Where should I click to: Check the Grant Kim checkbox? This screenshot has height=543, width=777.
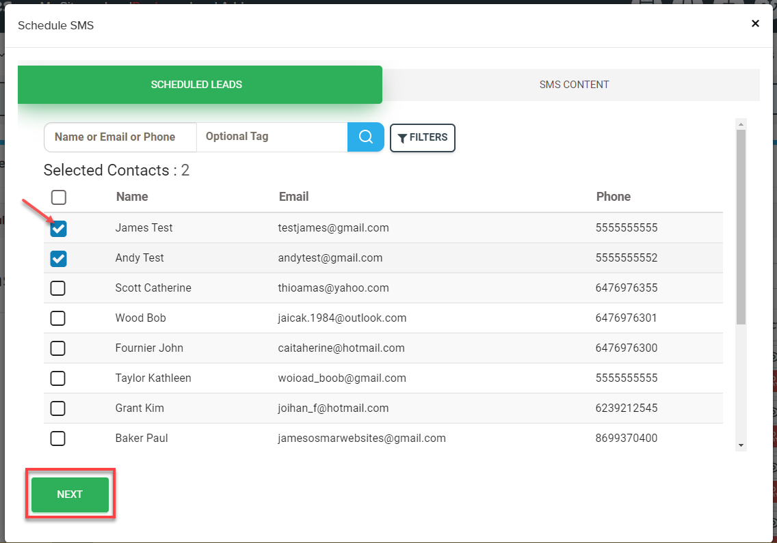(58, 408)
